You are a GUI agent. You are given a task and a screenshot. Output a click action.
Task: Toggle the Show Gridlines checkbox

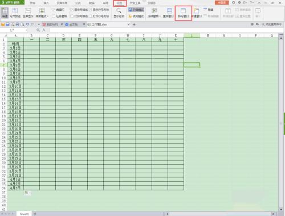tap(72, 10)
